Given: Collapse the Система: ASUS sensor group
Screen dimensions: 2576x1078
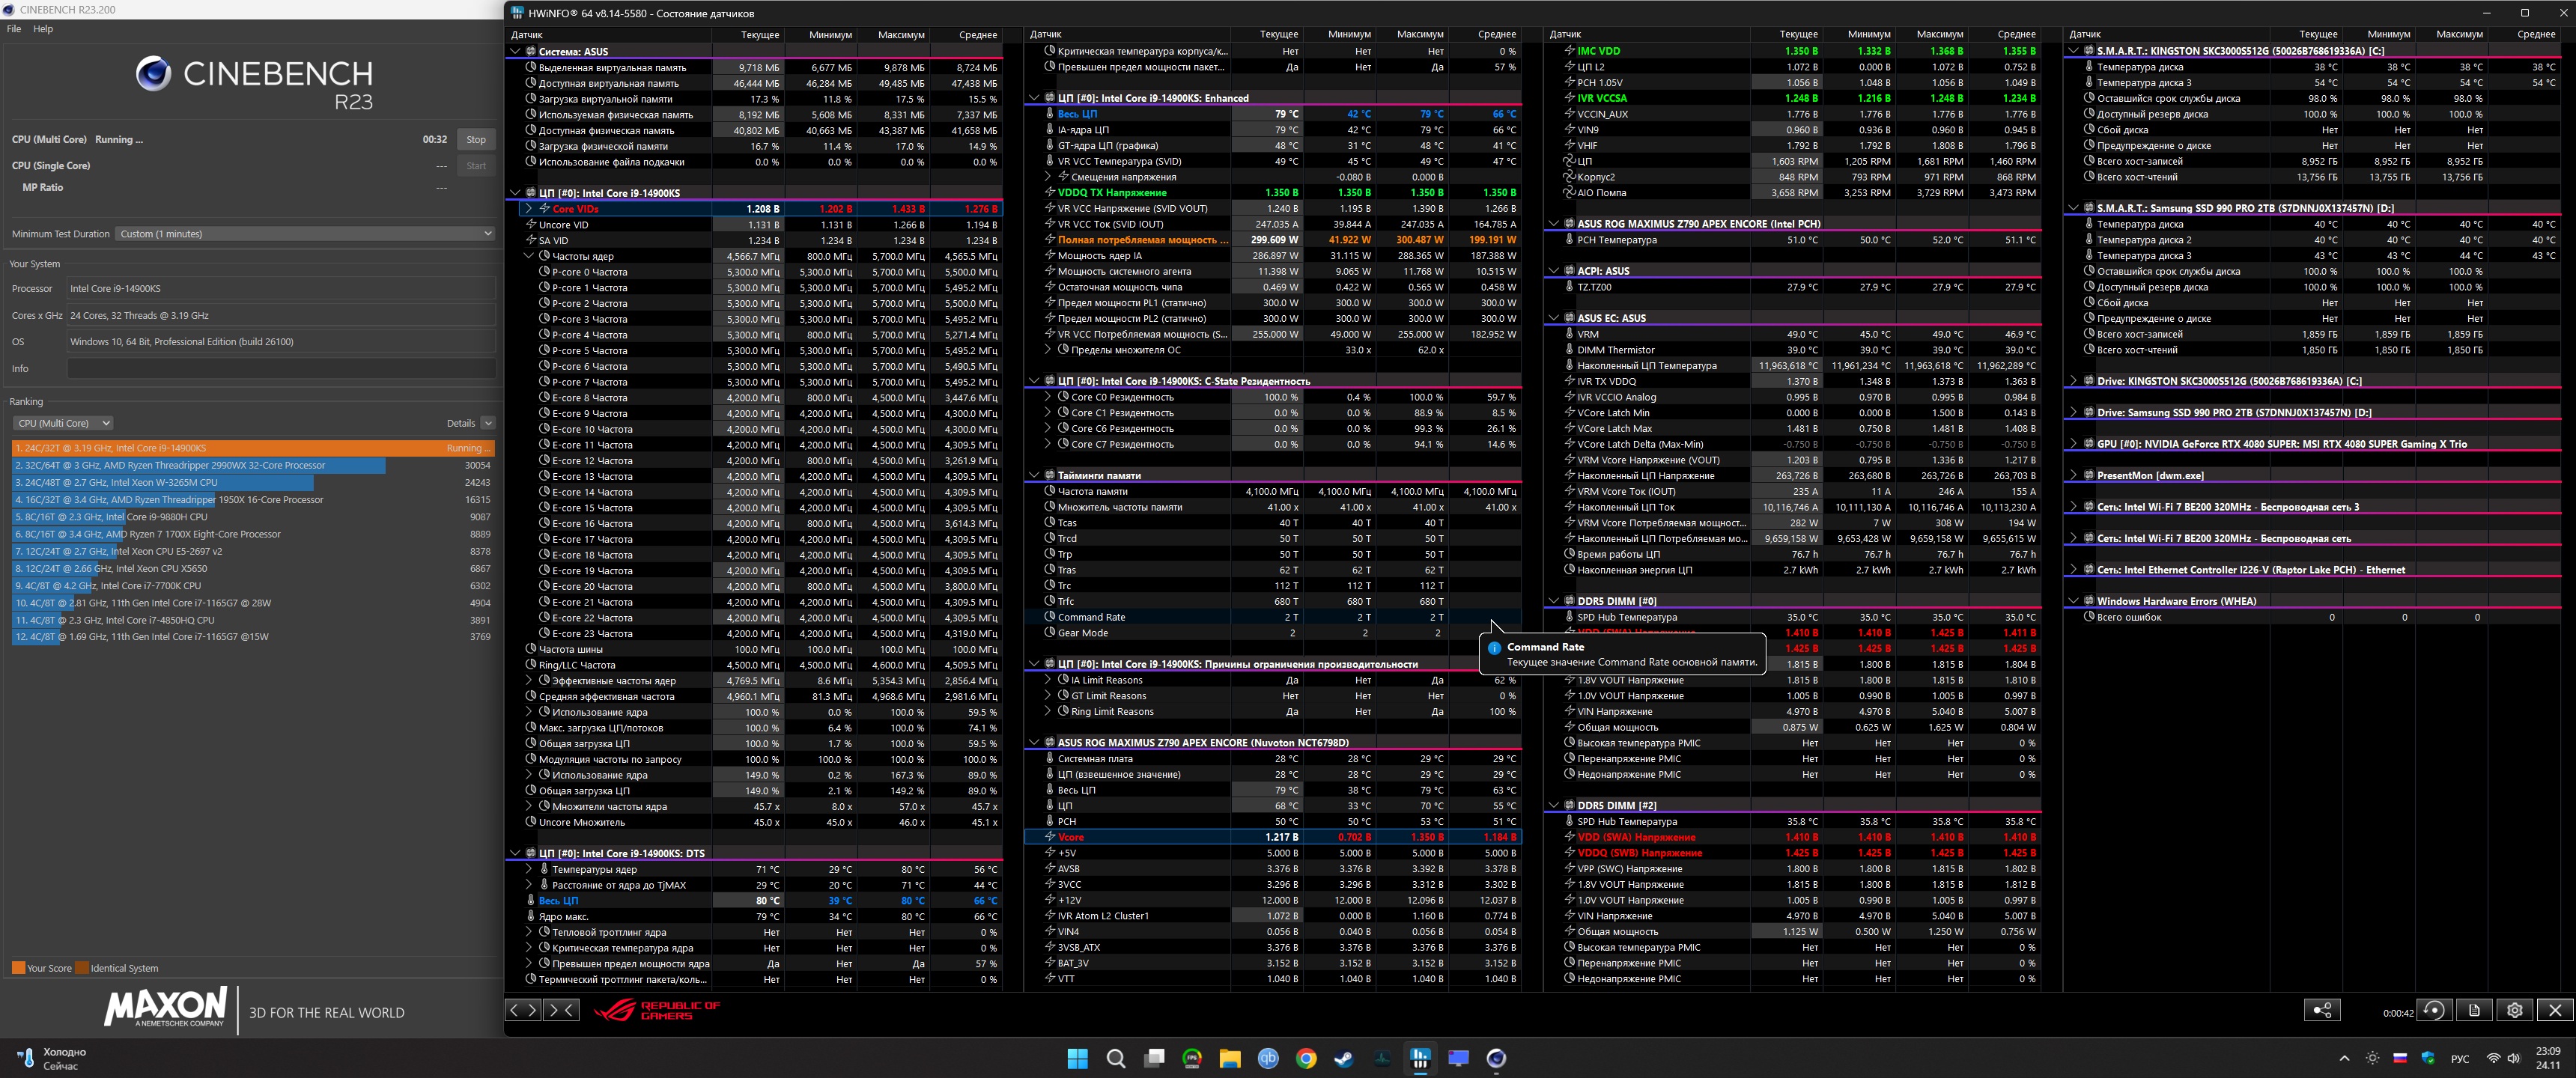Looking at the screenshot, I should (x=516, y=51).
